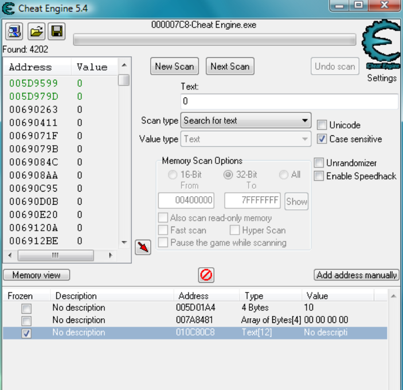Click the Type column header

tap(270, 295)
